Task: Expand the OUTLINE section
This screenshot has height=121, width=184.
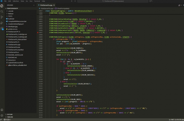Action: click(10, 114)
